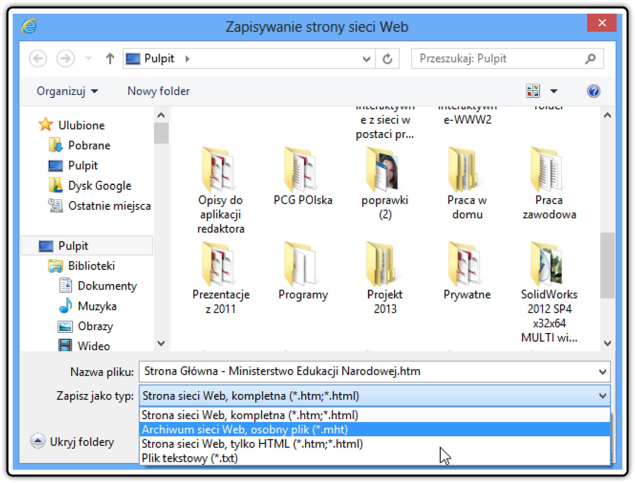Create a new folder with Nowy folder
Image resolution: width=635 pixels, height=483 pixels.
click(x=158, y=91)
